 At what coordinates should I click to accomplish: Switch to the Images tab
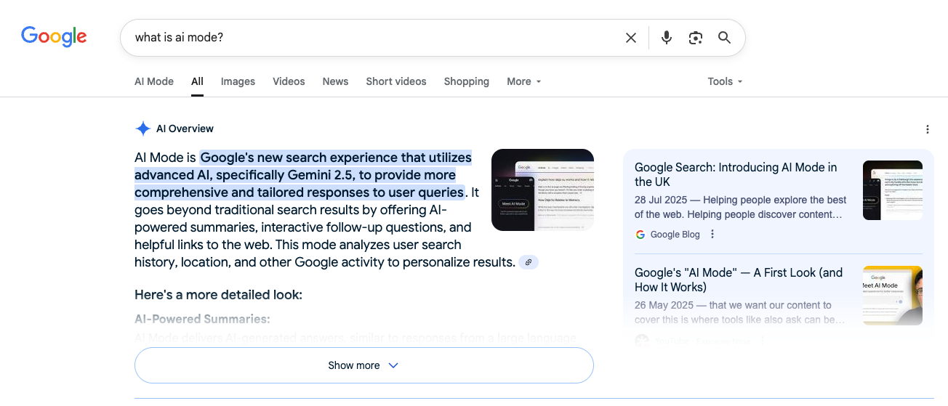tap(238, 81)
